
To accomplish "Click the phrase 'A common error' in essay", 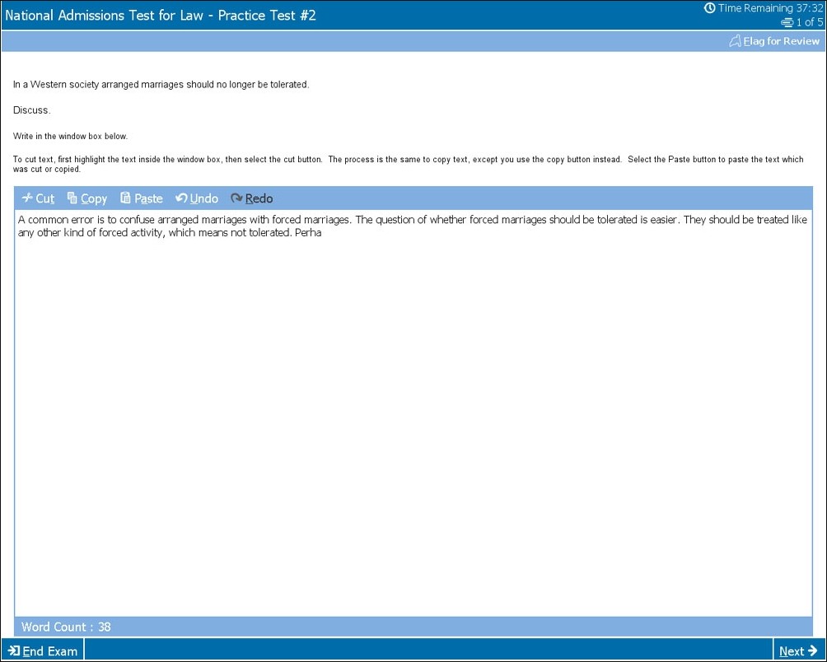I will point(56,220).
